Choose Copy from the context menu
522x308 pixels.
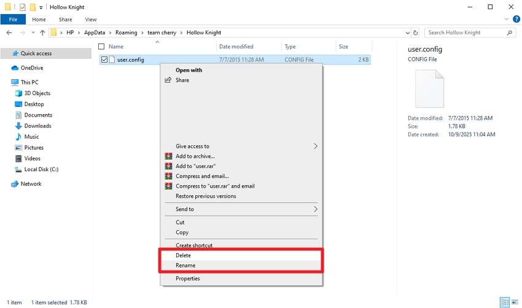click(x=241, y=233)
